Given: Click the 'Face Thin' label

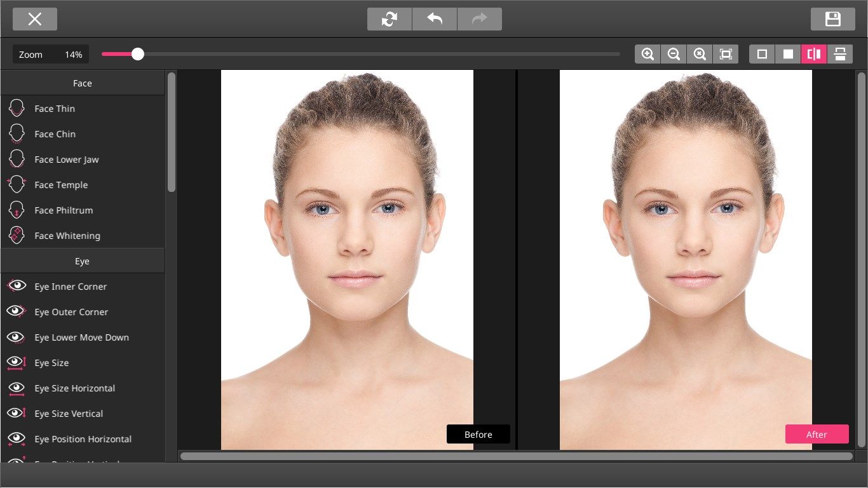Looking at the screenshot, I should point(55,109).
